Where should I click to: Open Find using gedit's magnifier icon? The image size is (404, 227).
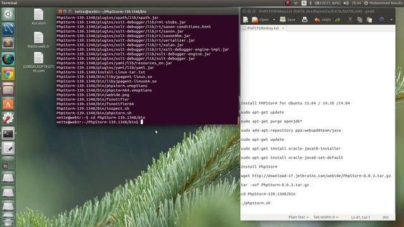(x=381, y=20)
